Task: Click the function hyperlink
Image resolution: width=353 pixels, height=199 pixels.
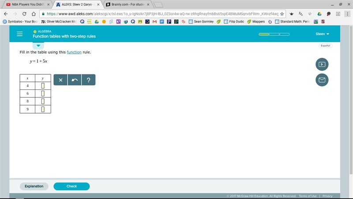Action: point(74,52)
